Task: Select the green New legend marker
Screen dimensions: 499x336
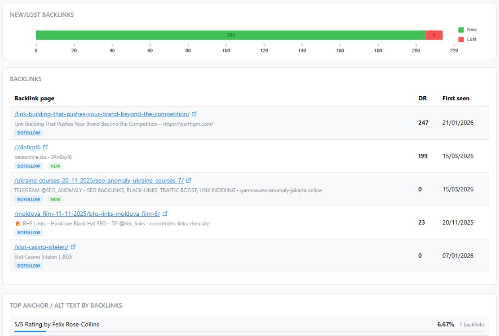Action: (x=462, y=29)
